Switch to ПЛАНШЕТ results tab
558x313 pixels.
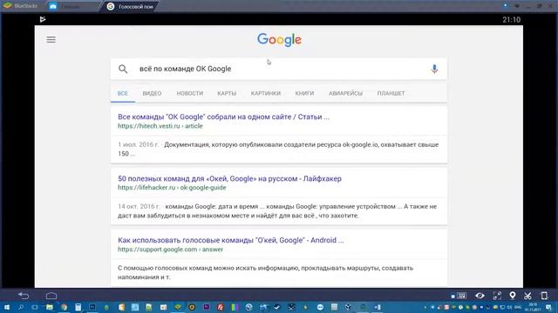(x=391, y=93)
